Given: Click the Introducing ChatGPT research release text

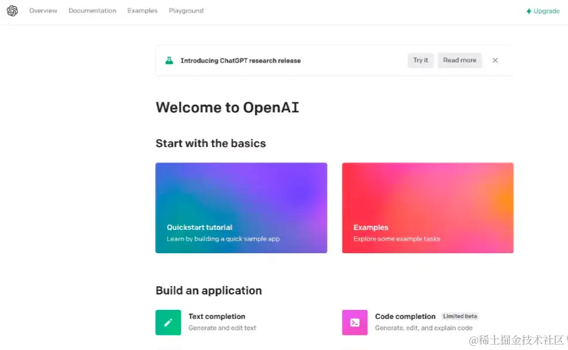Looking at the screenshot, I should click(x=240, y=60).
